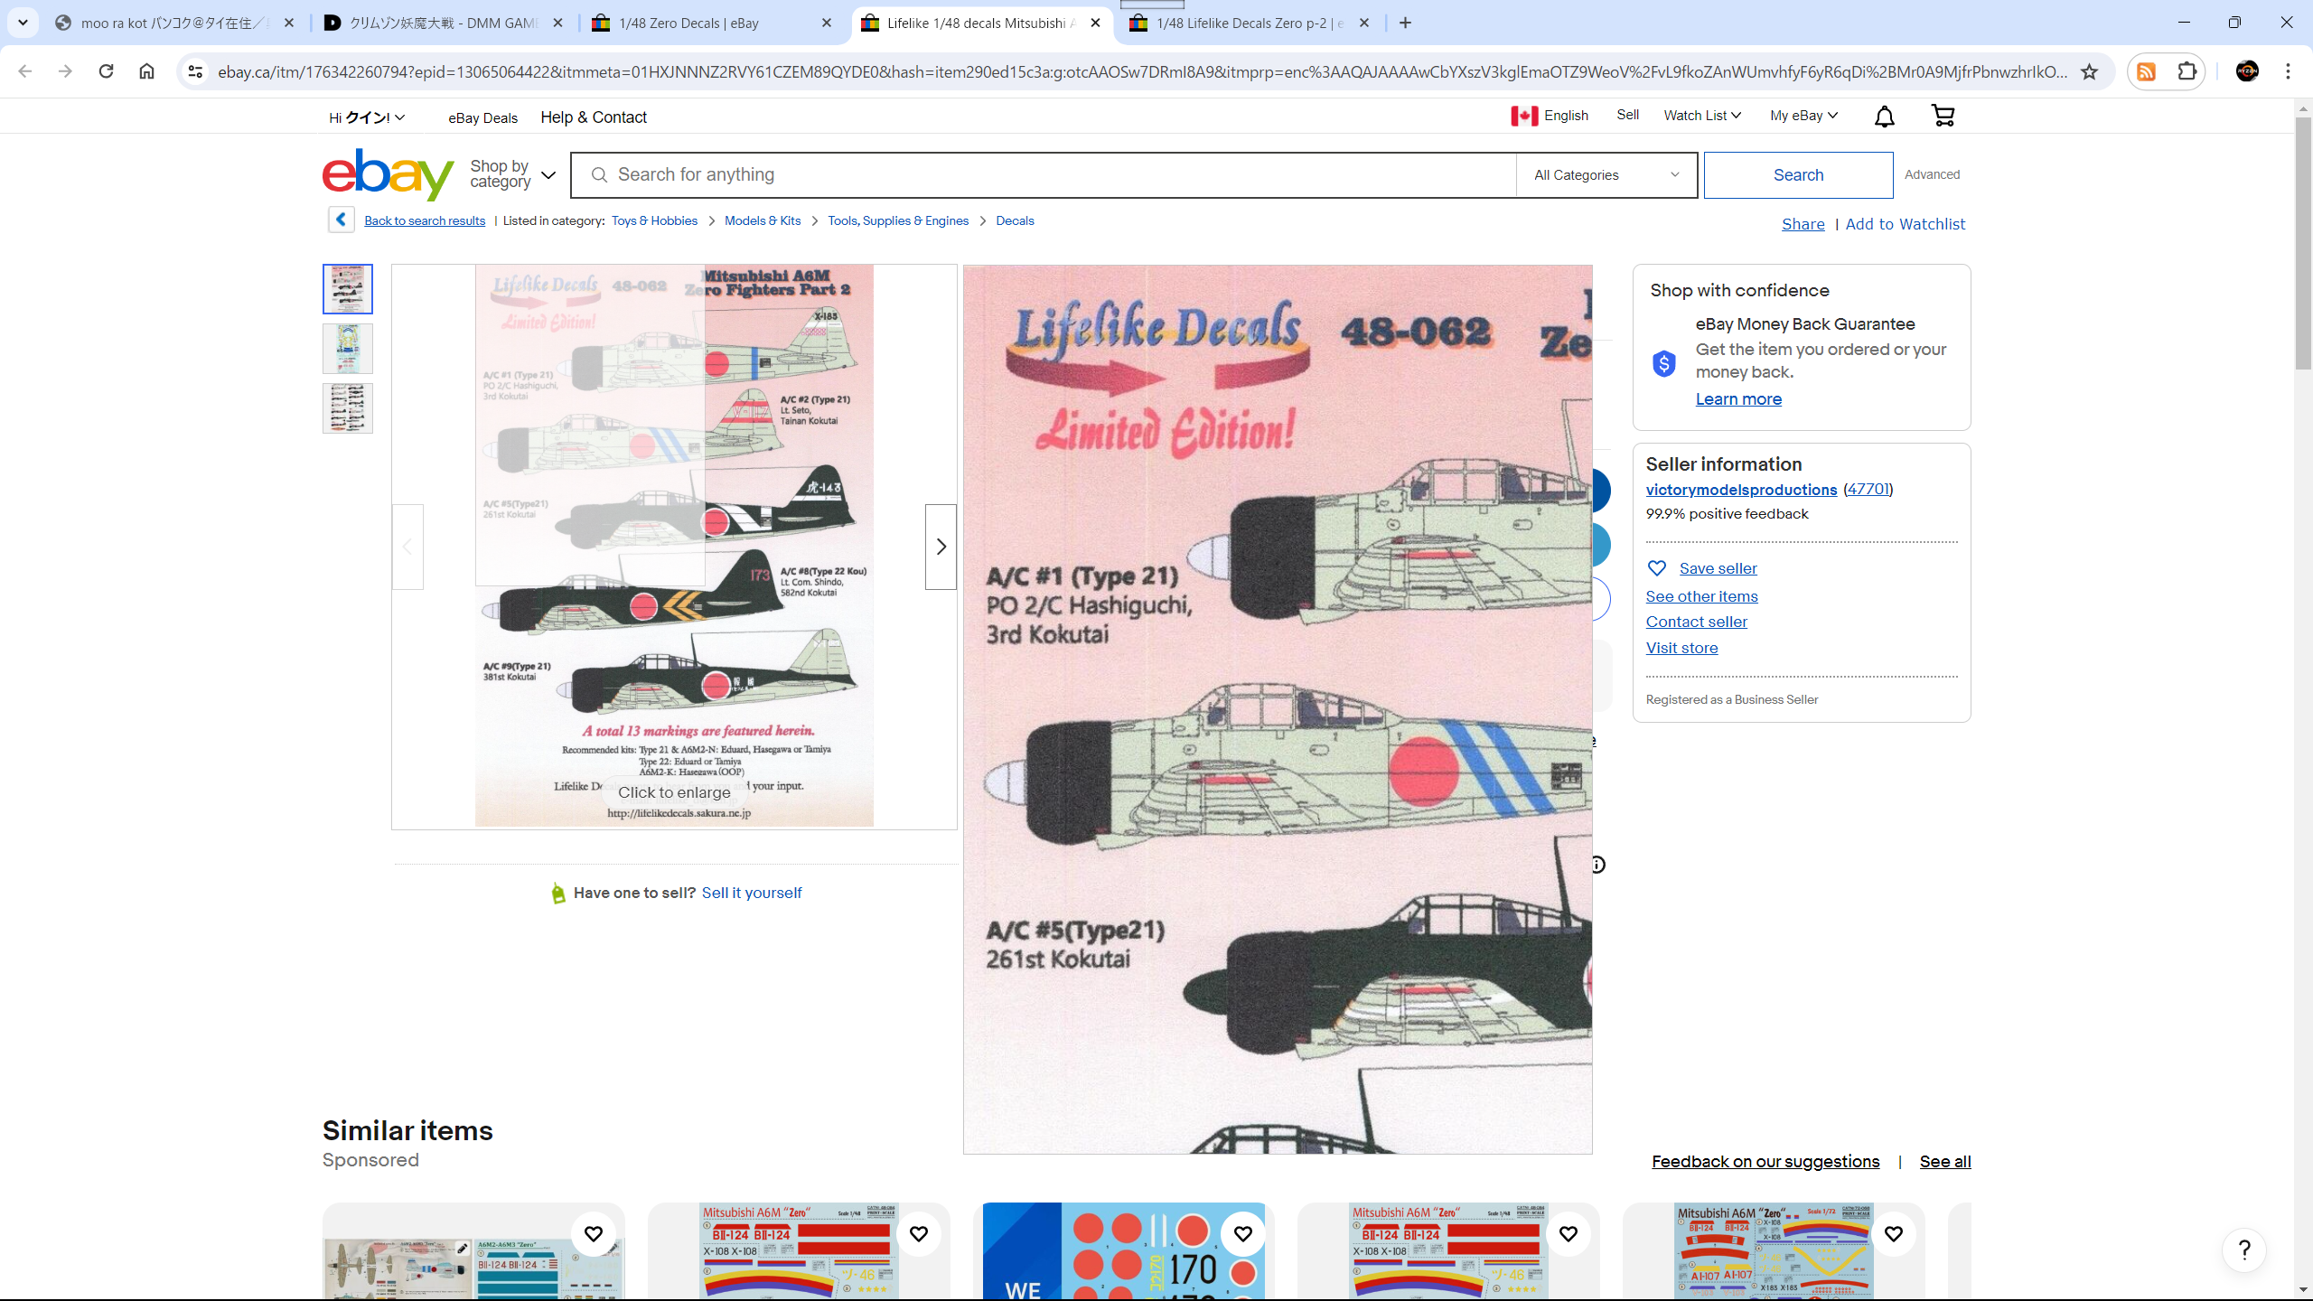This screenshot has width=2313, height=1301.
Task: Open Models & Kits breadcrumb
Action: click(763, 220)
